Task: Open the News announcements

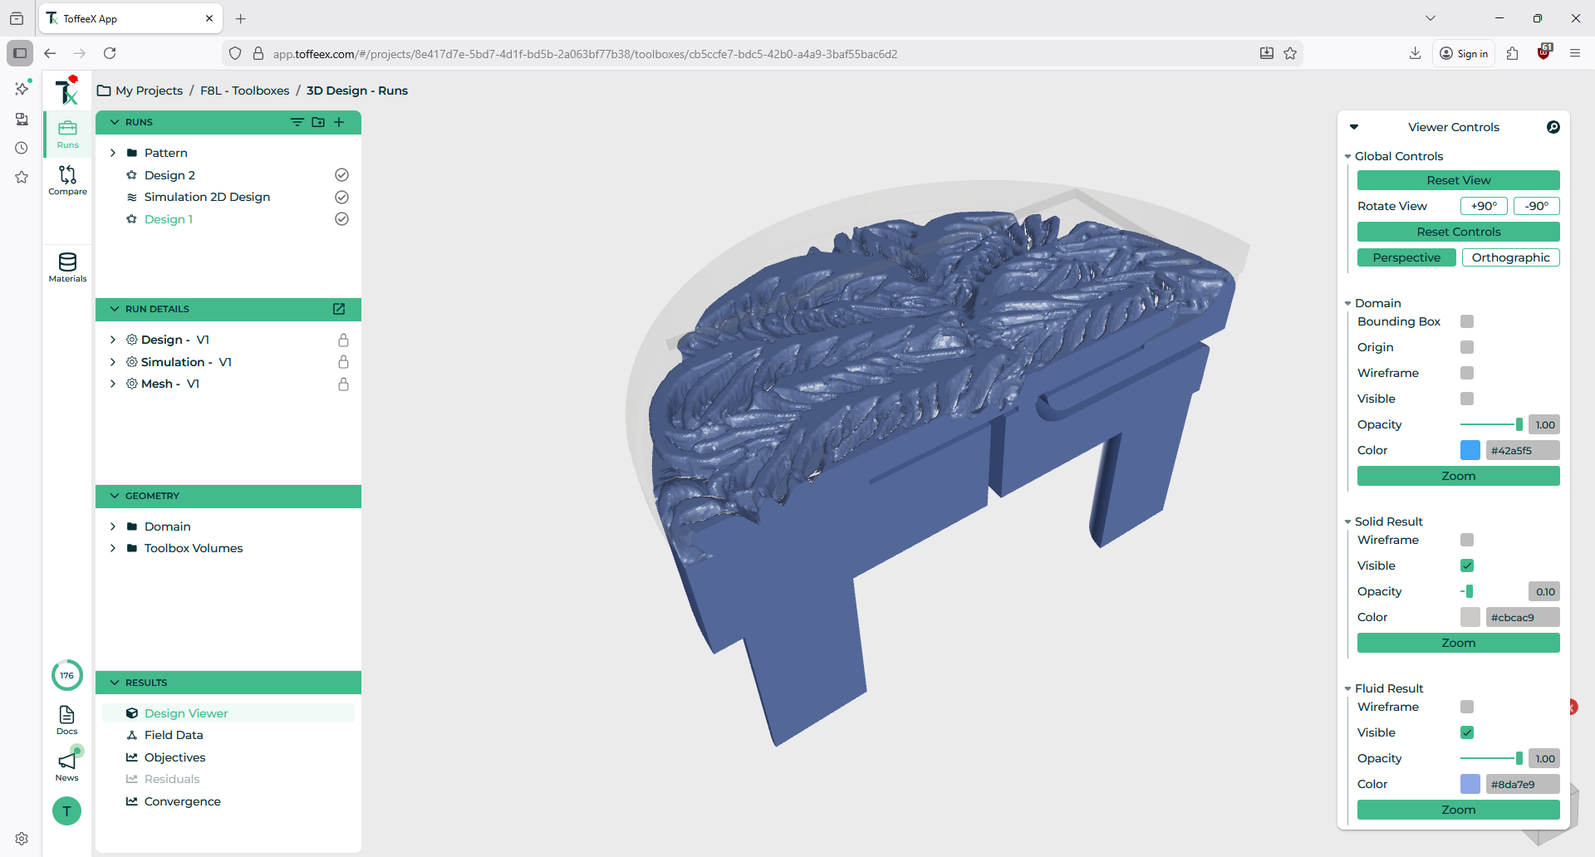Action: pyautogui.click(x=67, y=766)
